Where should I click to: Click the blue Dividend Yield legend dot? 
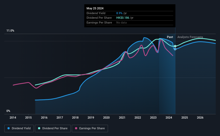tap(9, 128)
